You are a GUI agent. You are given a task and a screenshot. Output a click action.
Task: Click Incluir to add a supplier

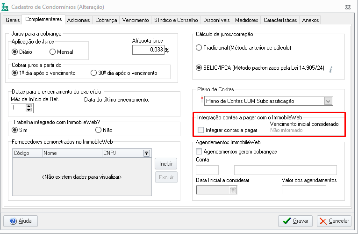click(x=166, y=164)
